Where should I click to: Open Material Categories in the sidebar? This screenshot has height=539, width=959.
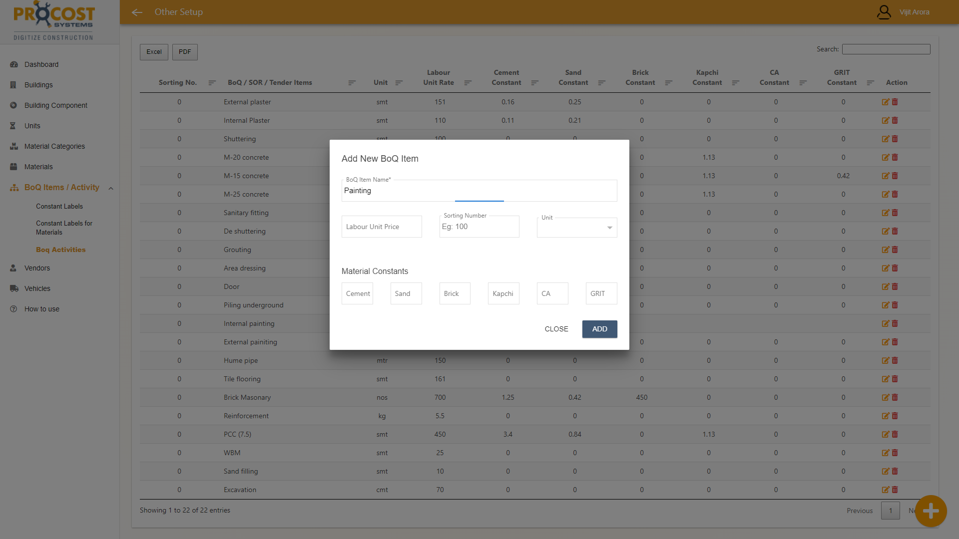pyautogui.click(x=54, y=146)
